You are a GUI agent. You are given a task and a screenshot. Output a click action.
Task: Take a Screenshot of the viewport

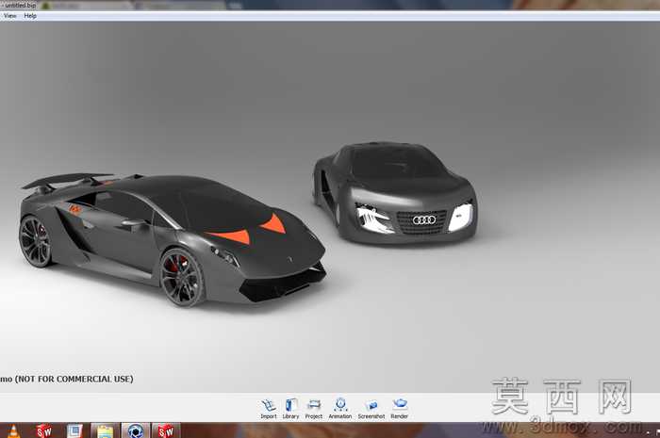[x=371, y=409]
